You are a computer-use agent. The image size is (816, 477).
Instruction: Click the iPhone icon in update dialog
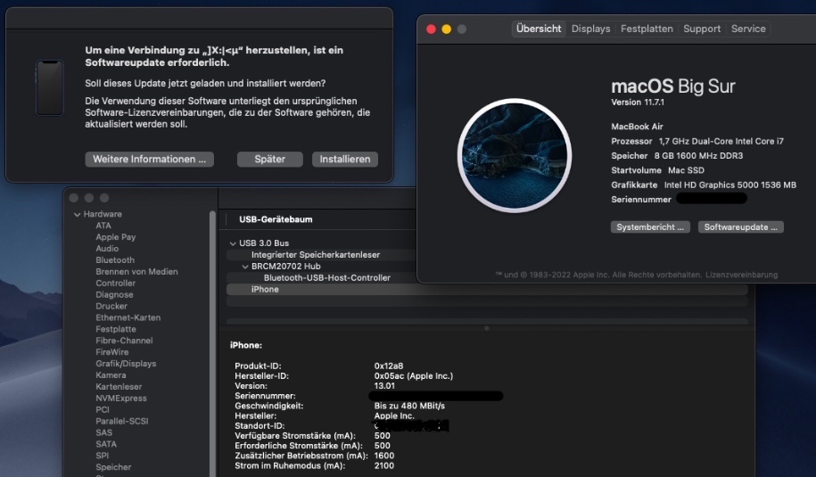(x=49, y=87)
